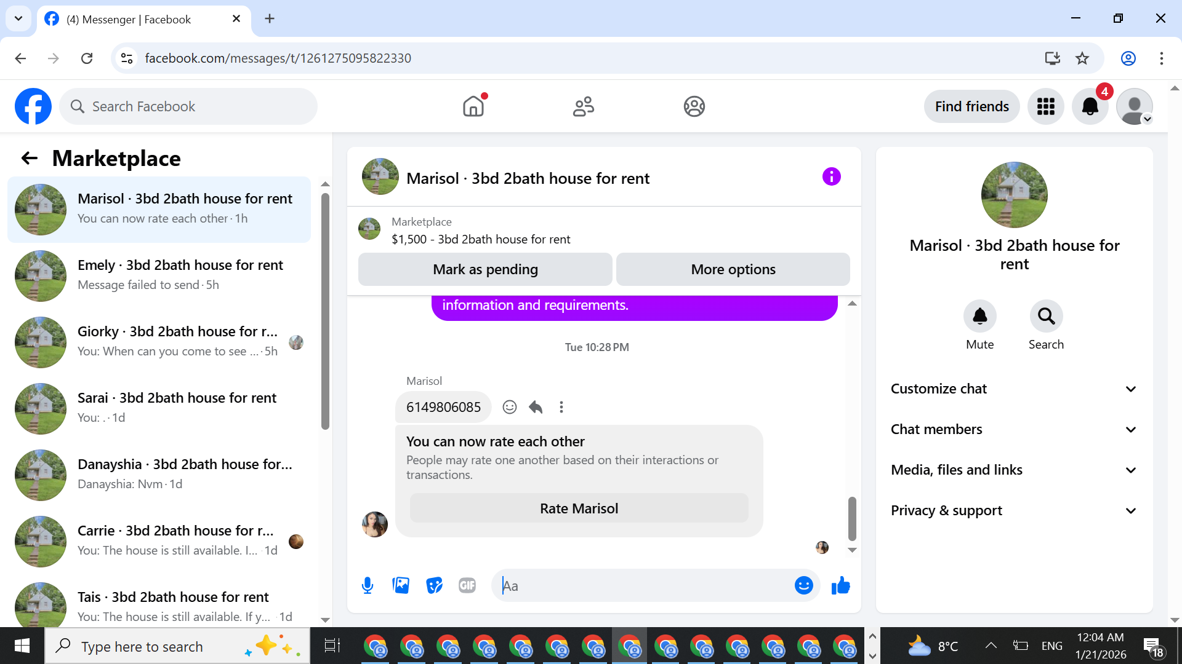View site information icon in address bar
The width and height of the screenshot is (1182, 664).
pos(127,58)
